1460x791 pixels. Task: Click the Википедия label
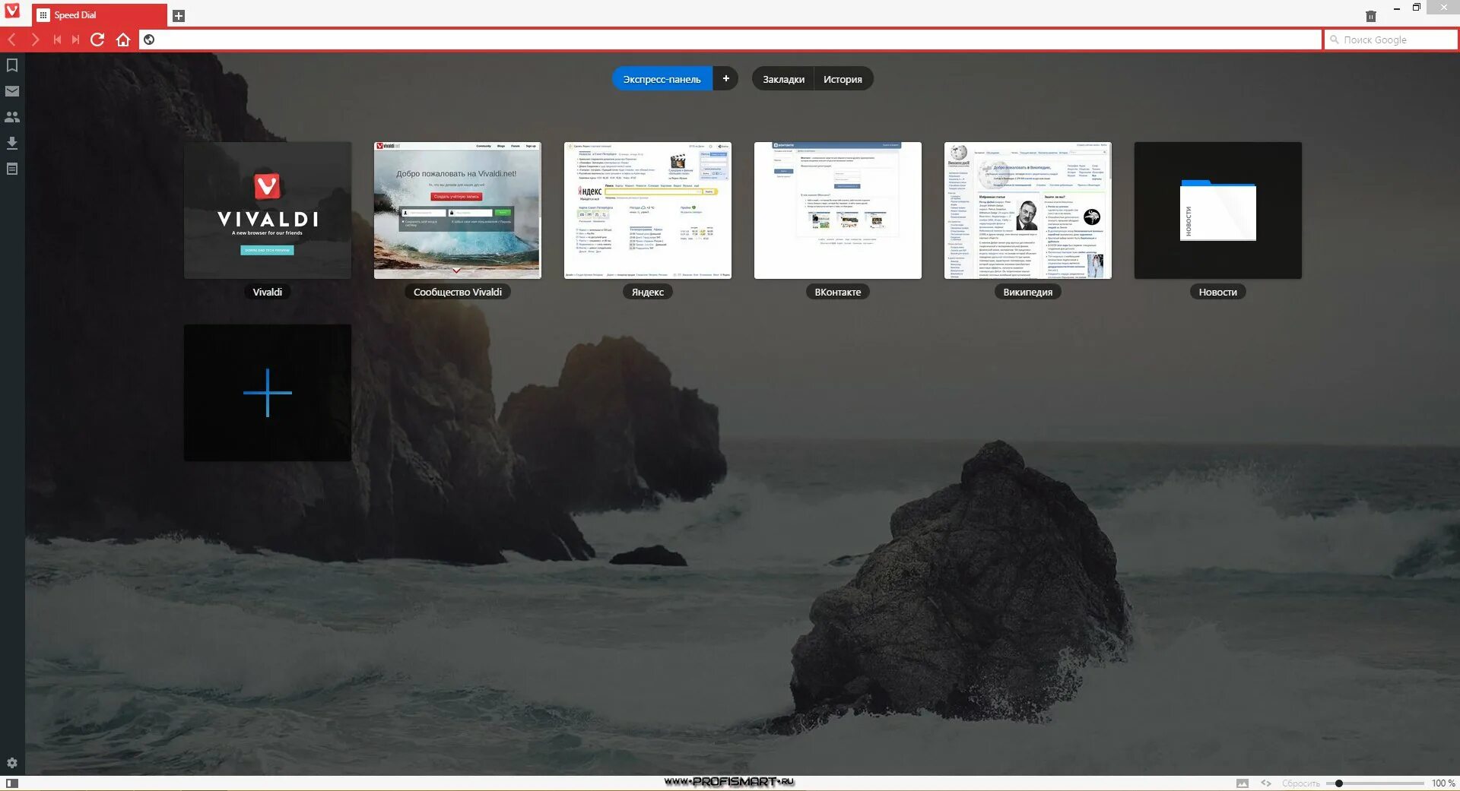1028,292
